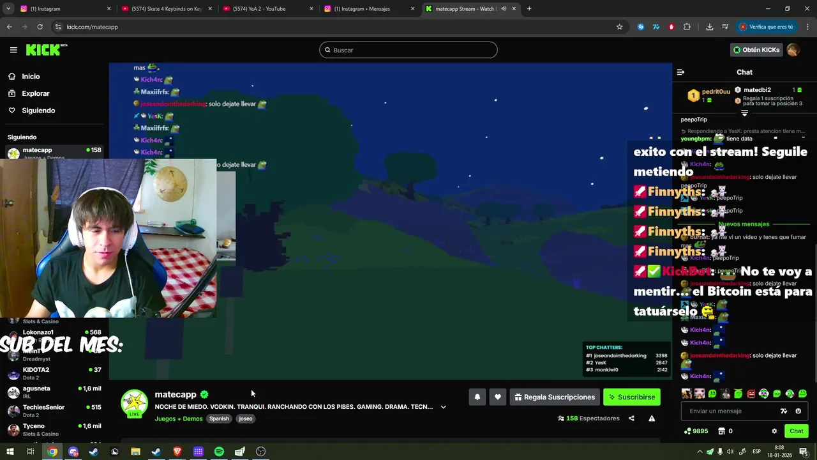Click the Obtén KICKs button
This screenshot has height=460, width=817.
click(x=756, y=50)
